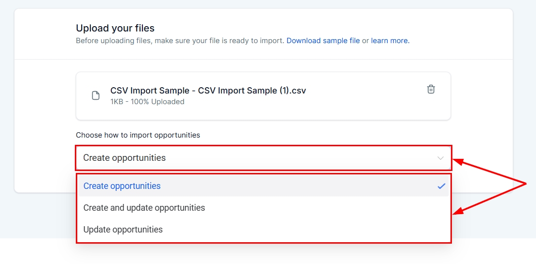Click the 'Upload your files' heading
Screen dimensions: 536x264
click(115, 29)
